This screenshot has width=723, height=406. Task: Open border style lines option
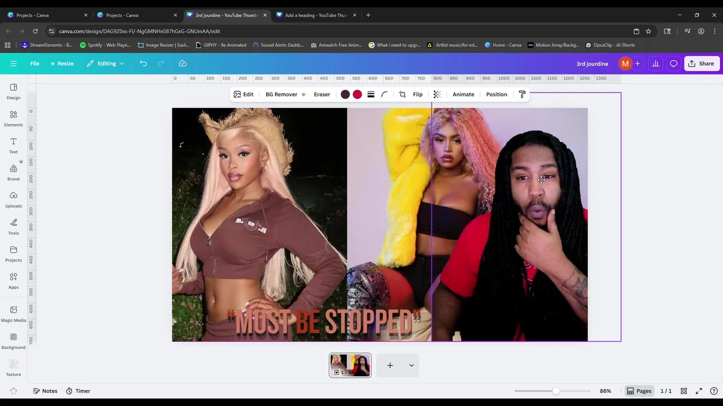pos(371,94)
